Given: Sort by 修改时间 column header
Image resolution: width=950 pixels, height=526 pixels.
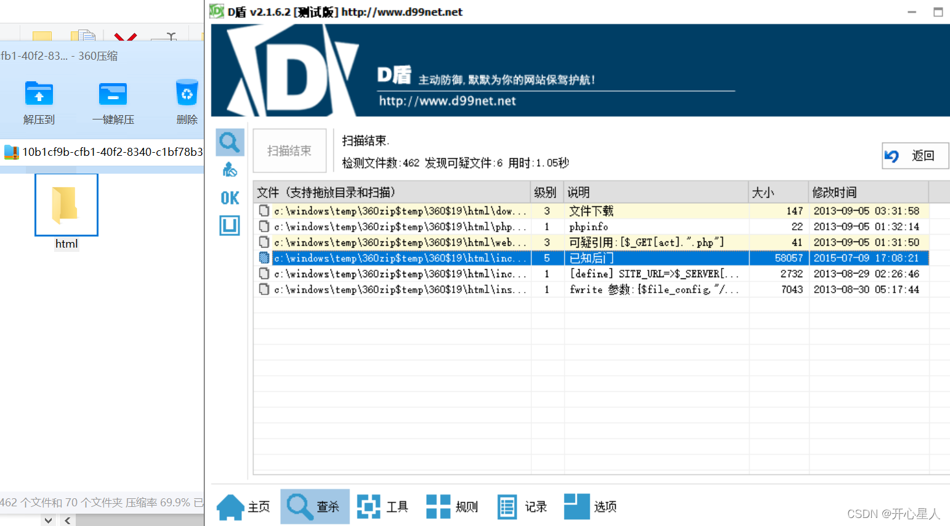Looking at the screenshot, I should [x=868, y=192].
